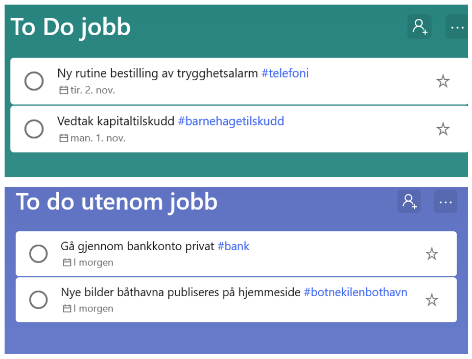Open share list icon for To do utenom jobb
The image size is (472, 359).
click(x=409, y=201)
